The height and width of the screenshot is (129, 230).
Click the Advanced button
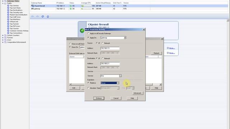point(138,93)
